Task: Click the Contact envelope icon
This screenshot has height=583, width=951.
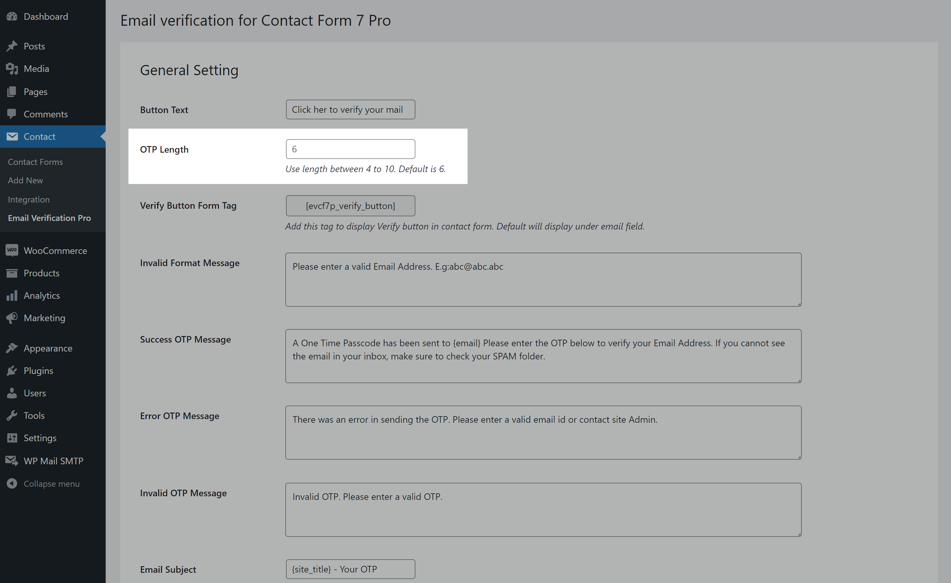Action: coord(12,137)
